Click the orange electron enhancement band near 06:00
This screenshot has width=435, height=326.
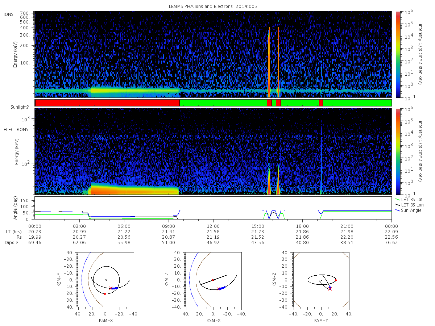point(134,189)
